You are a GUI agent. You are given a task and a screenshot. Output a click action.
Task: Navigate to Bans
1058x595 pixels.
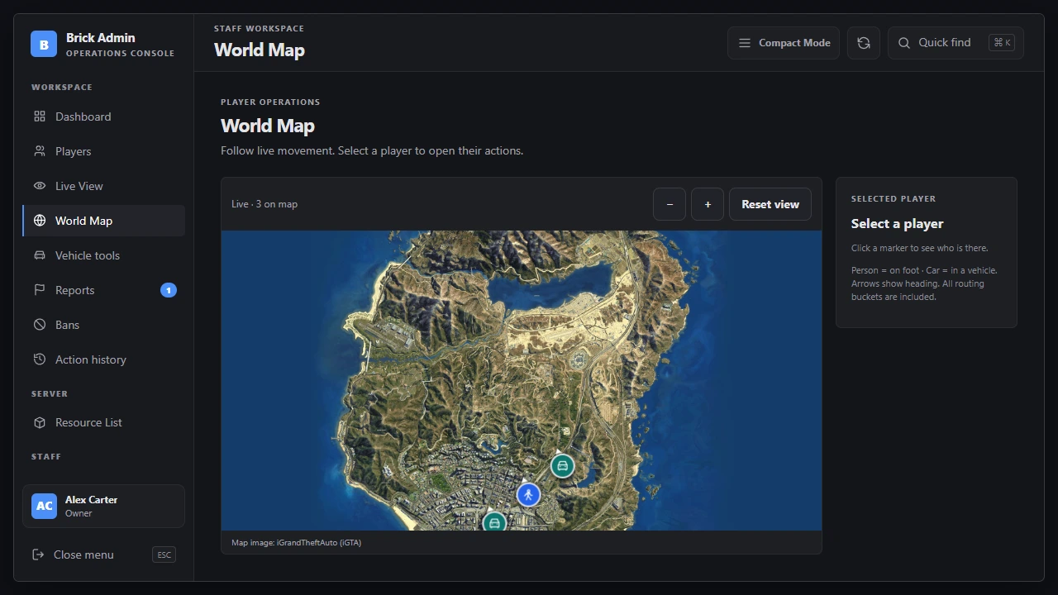(x=104, y=325)
